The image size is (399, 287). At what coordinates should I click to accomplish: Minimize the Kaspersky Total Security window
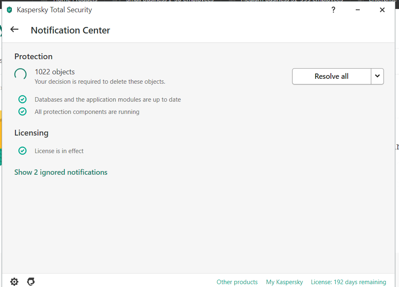tap(357, 10)
